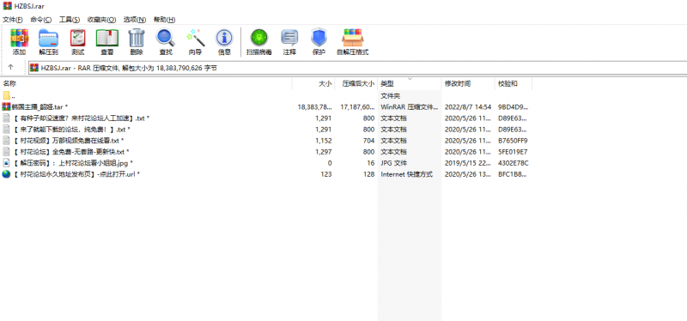This screenshot has height=321, width=687.
Task: Select 【村花视频】万部视频免费在线看.txt
Action: coord(68,141)
